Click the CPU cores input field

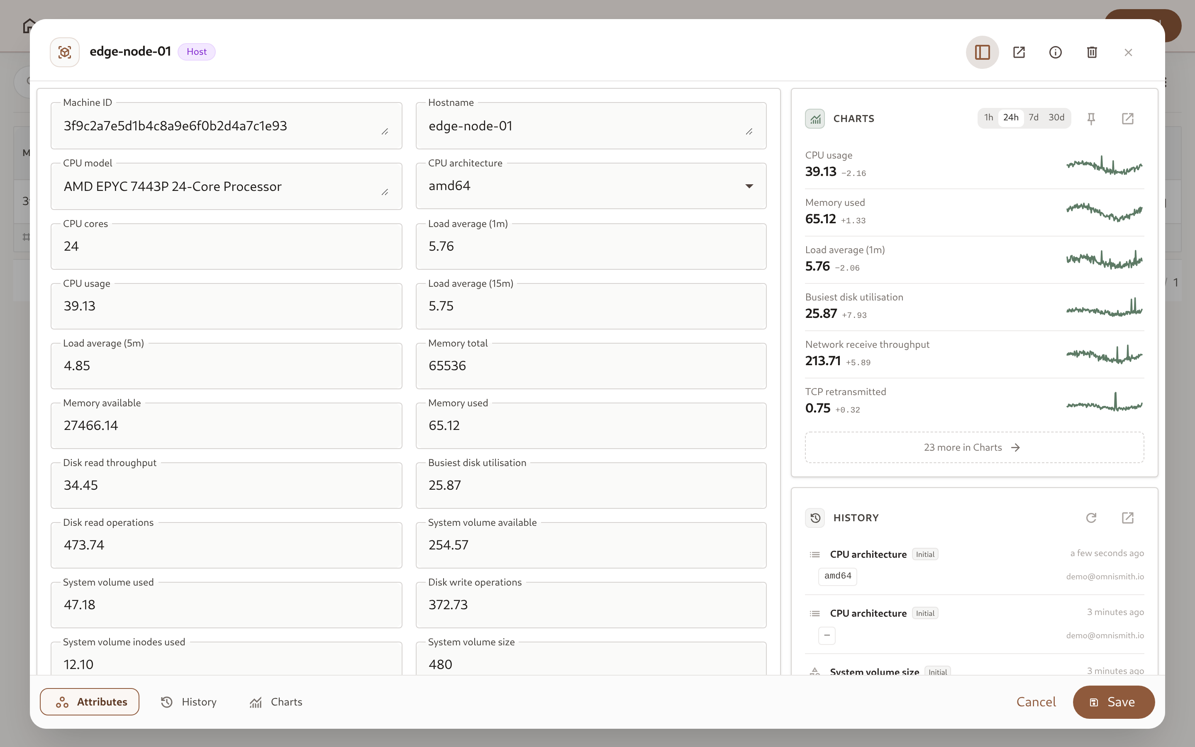tap(226, 247)
